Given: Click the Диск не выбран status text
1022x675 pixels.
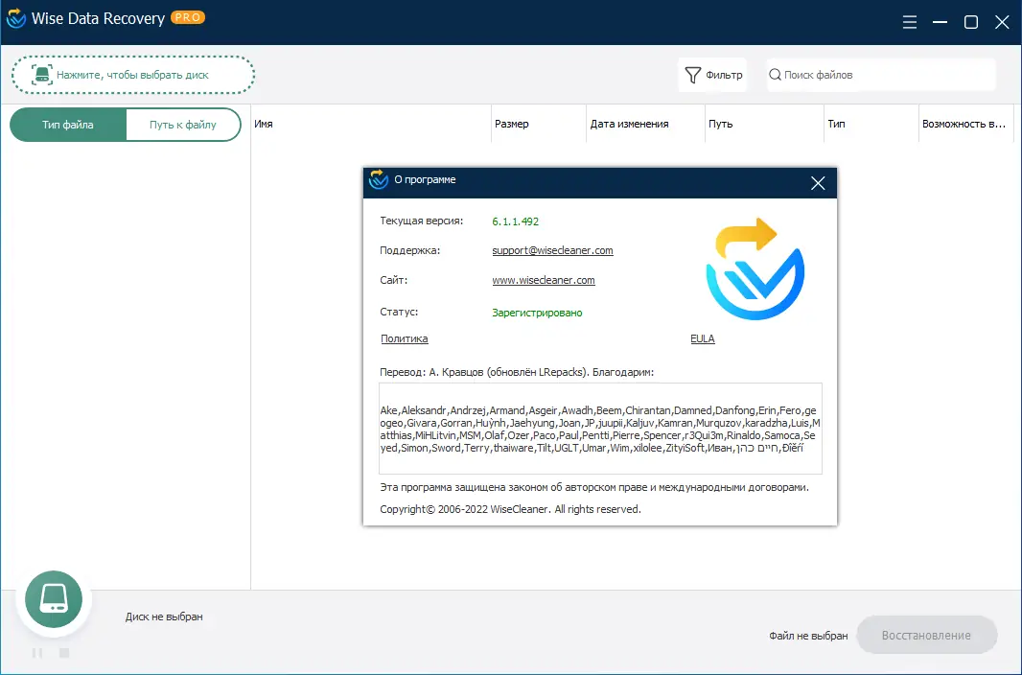Looking at the screenshot, I should click(x=164, y=617).
